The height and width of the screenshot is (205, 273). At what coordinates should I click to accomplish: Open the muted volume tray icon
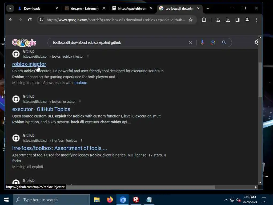pyautogui.click(x=238, y=200)
